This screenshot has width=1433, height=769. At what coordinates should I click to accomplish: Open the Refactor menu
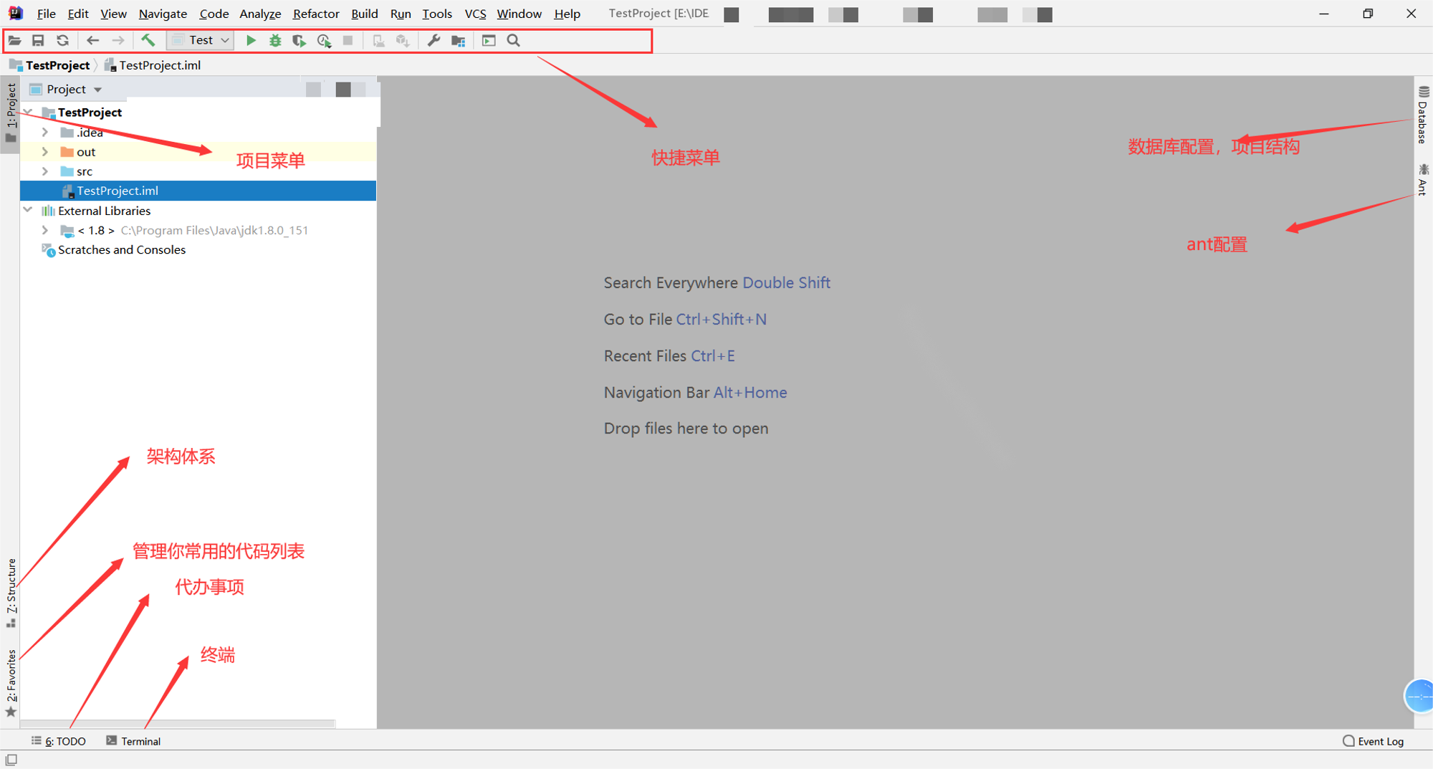click(x=316, y=14)
